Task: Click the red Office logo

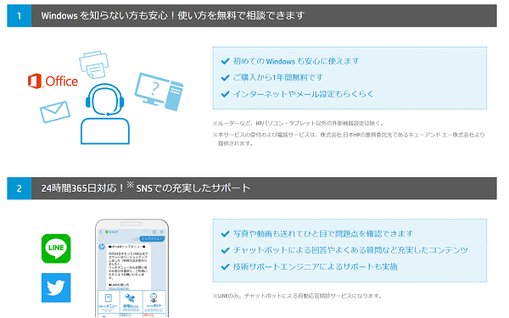Action: coord(53,81)
